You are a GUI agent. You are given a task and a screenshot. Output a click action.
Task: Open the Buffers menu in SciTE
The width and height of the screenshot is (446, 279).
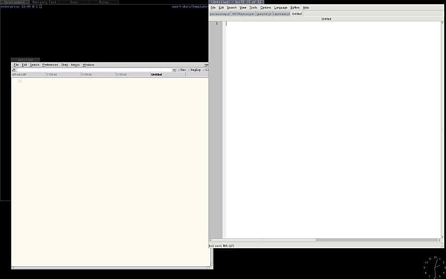tap(295, 8)
